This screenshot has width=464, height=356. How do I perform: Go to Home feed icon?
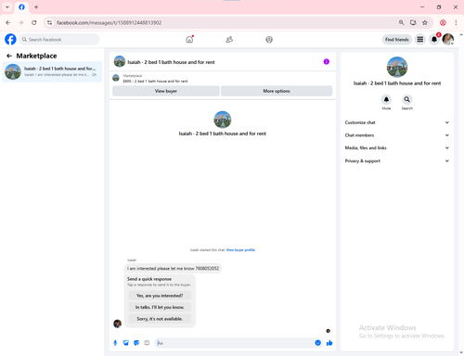(189, 40)
